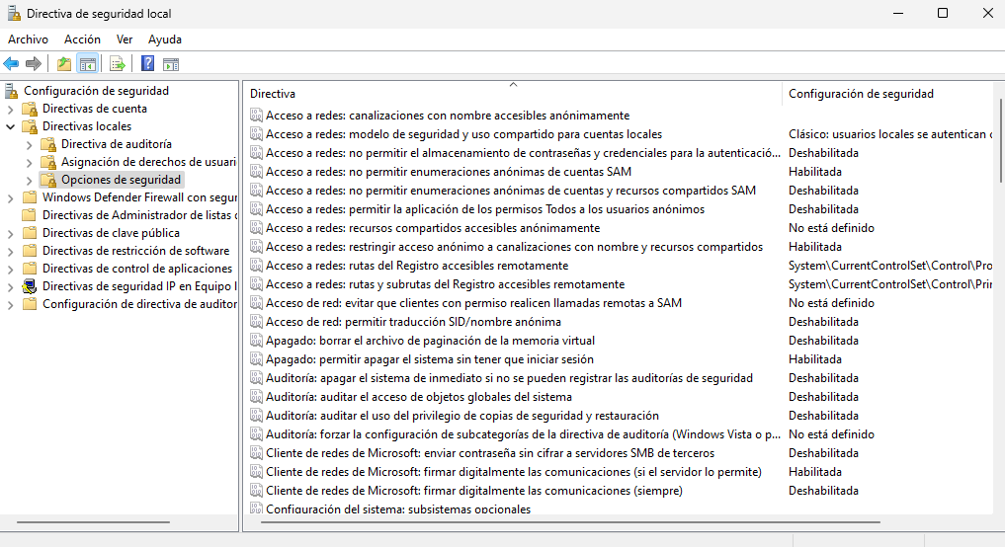Open Help via blue question mark icon
This screenshot has height=547, width=1005.
pyautogui.click(x=147, y=64)
